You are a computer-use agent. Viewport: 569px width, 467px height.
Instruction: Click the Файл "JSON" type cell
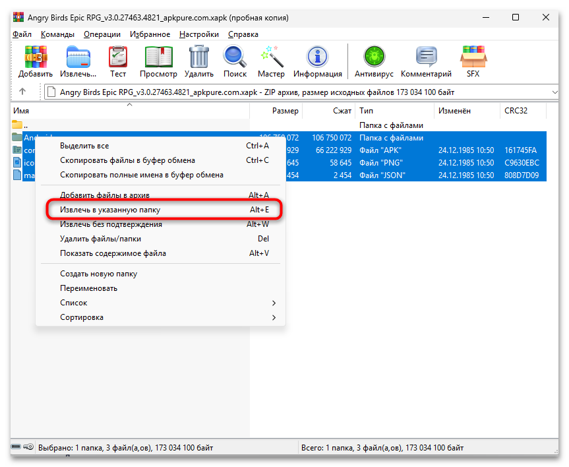(382, 175)
